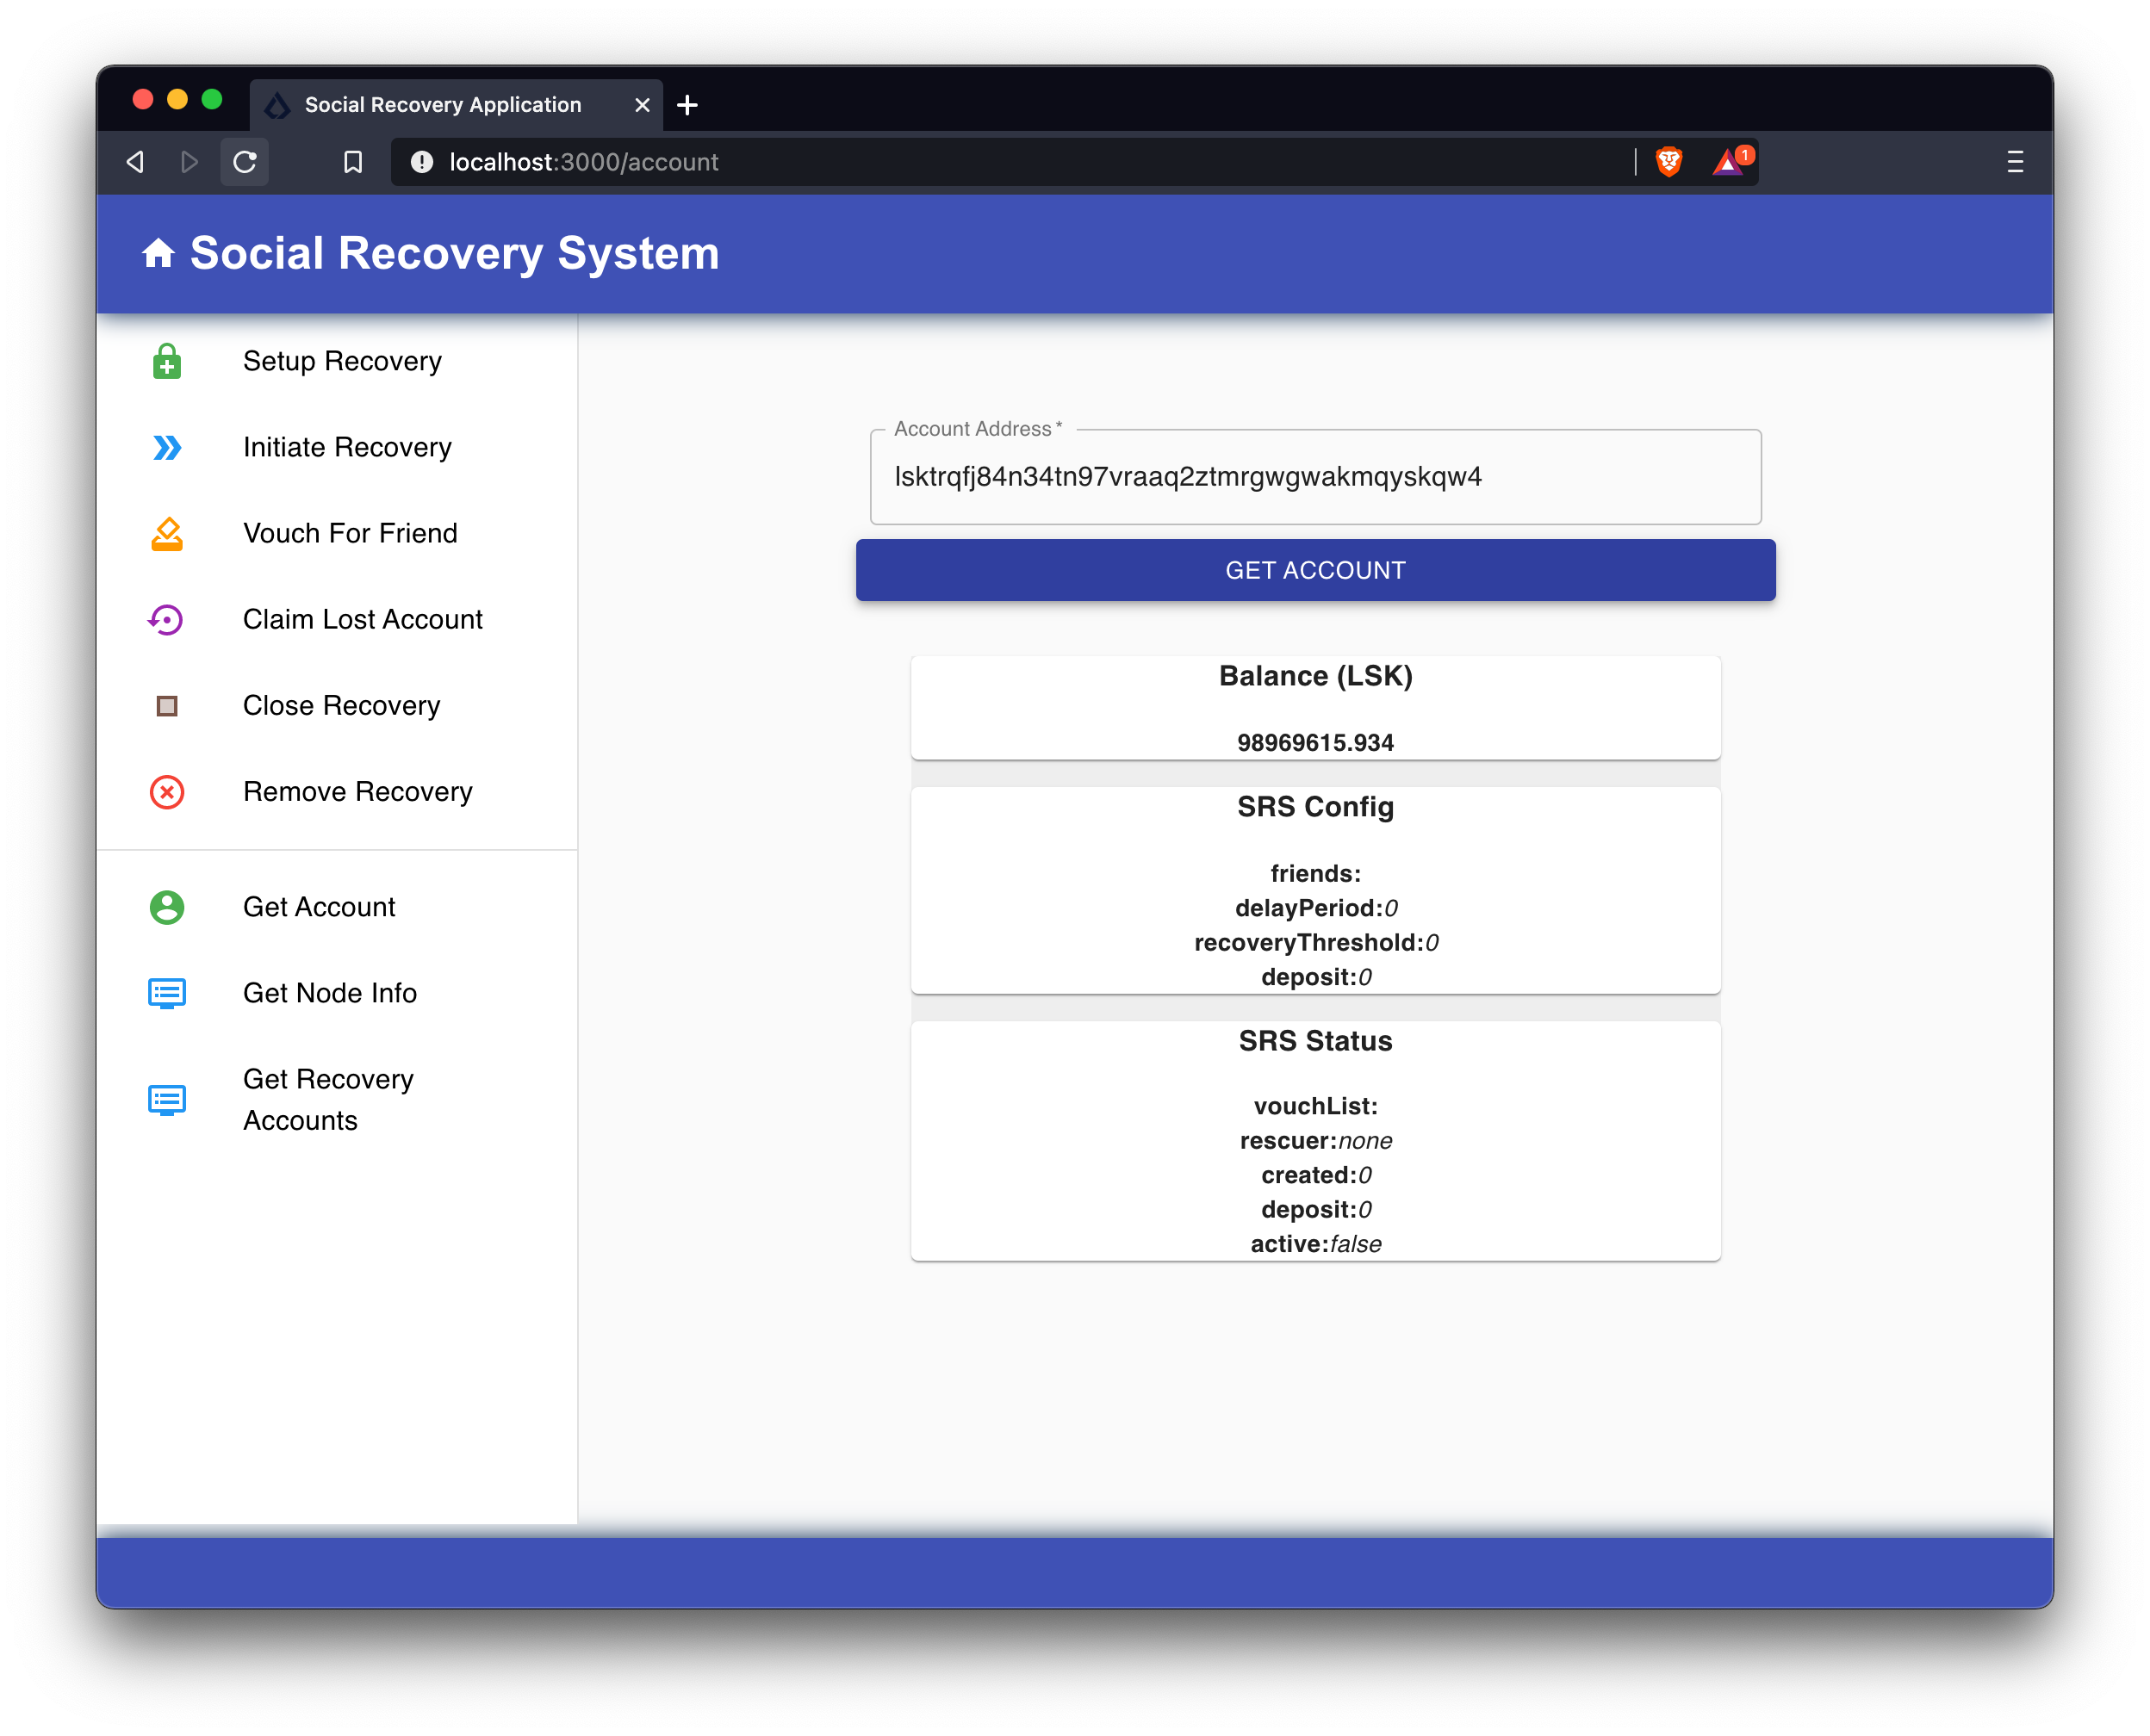Click the Setup Recovery lock icon
This screenshot has width=2150, height=1736.
click(166, 360)
